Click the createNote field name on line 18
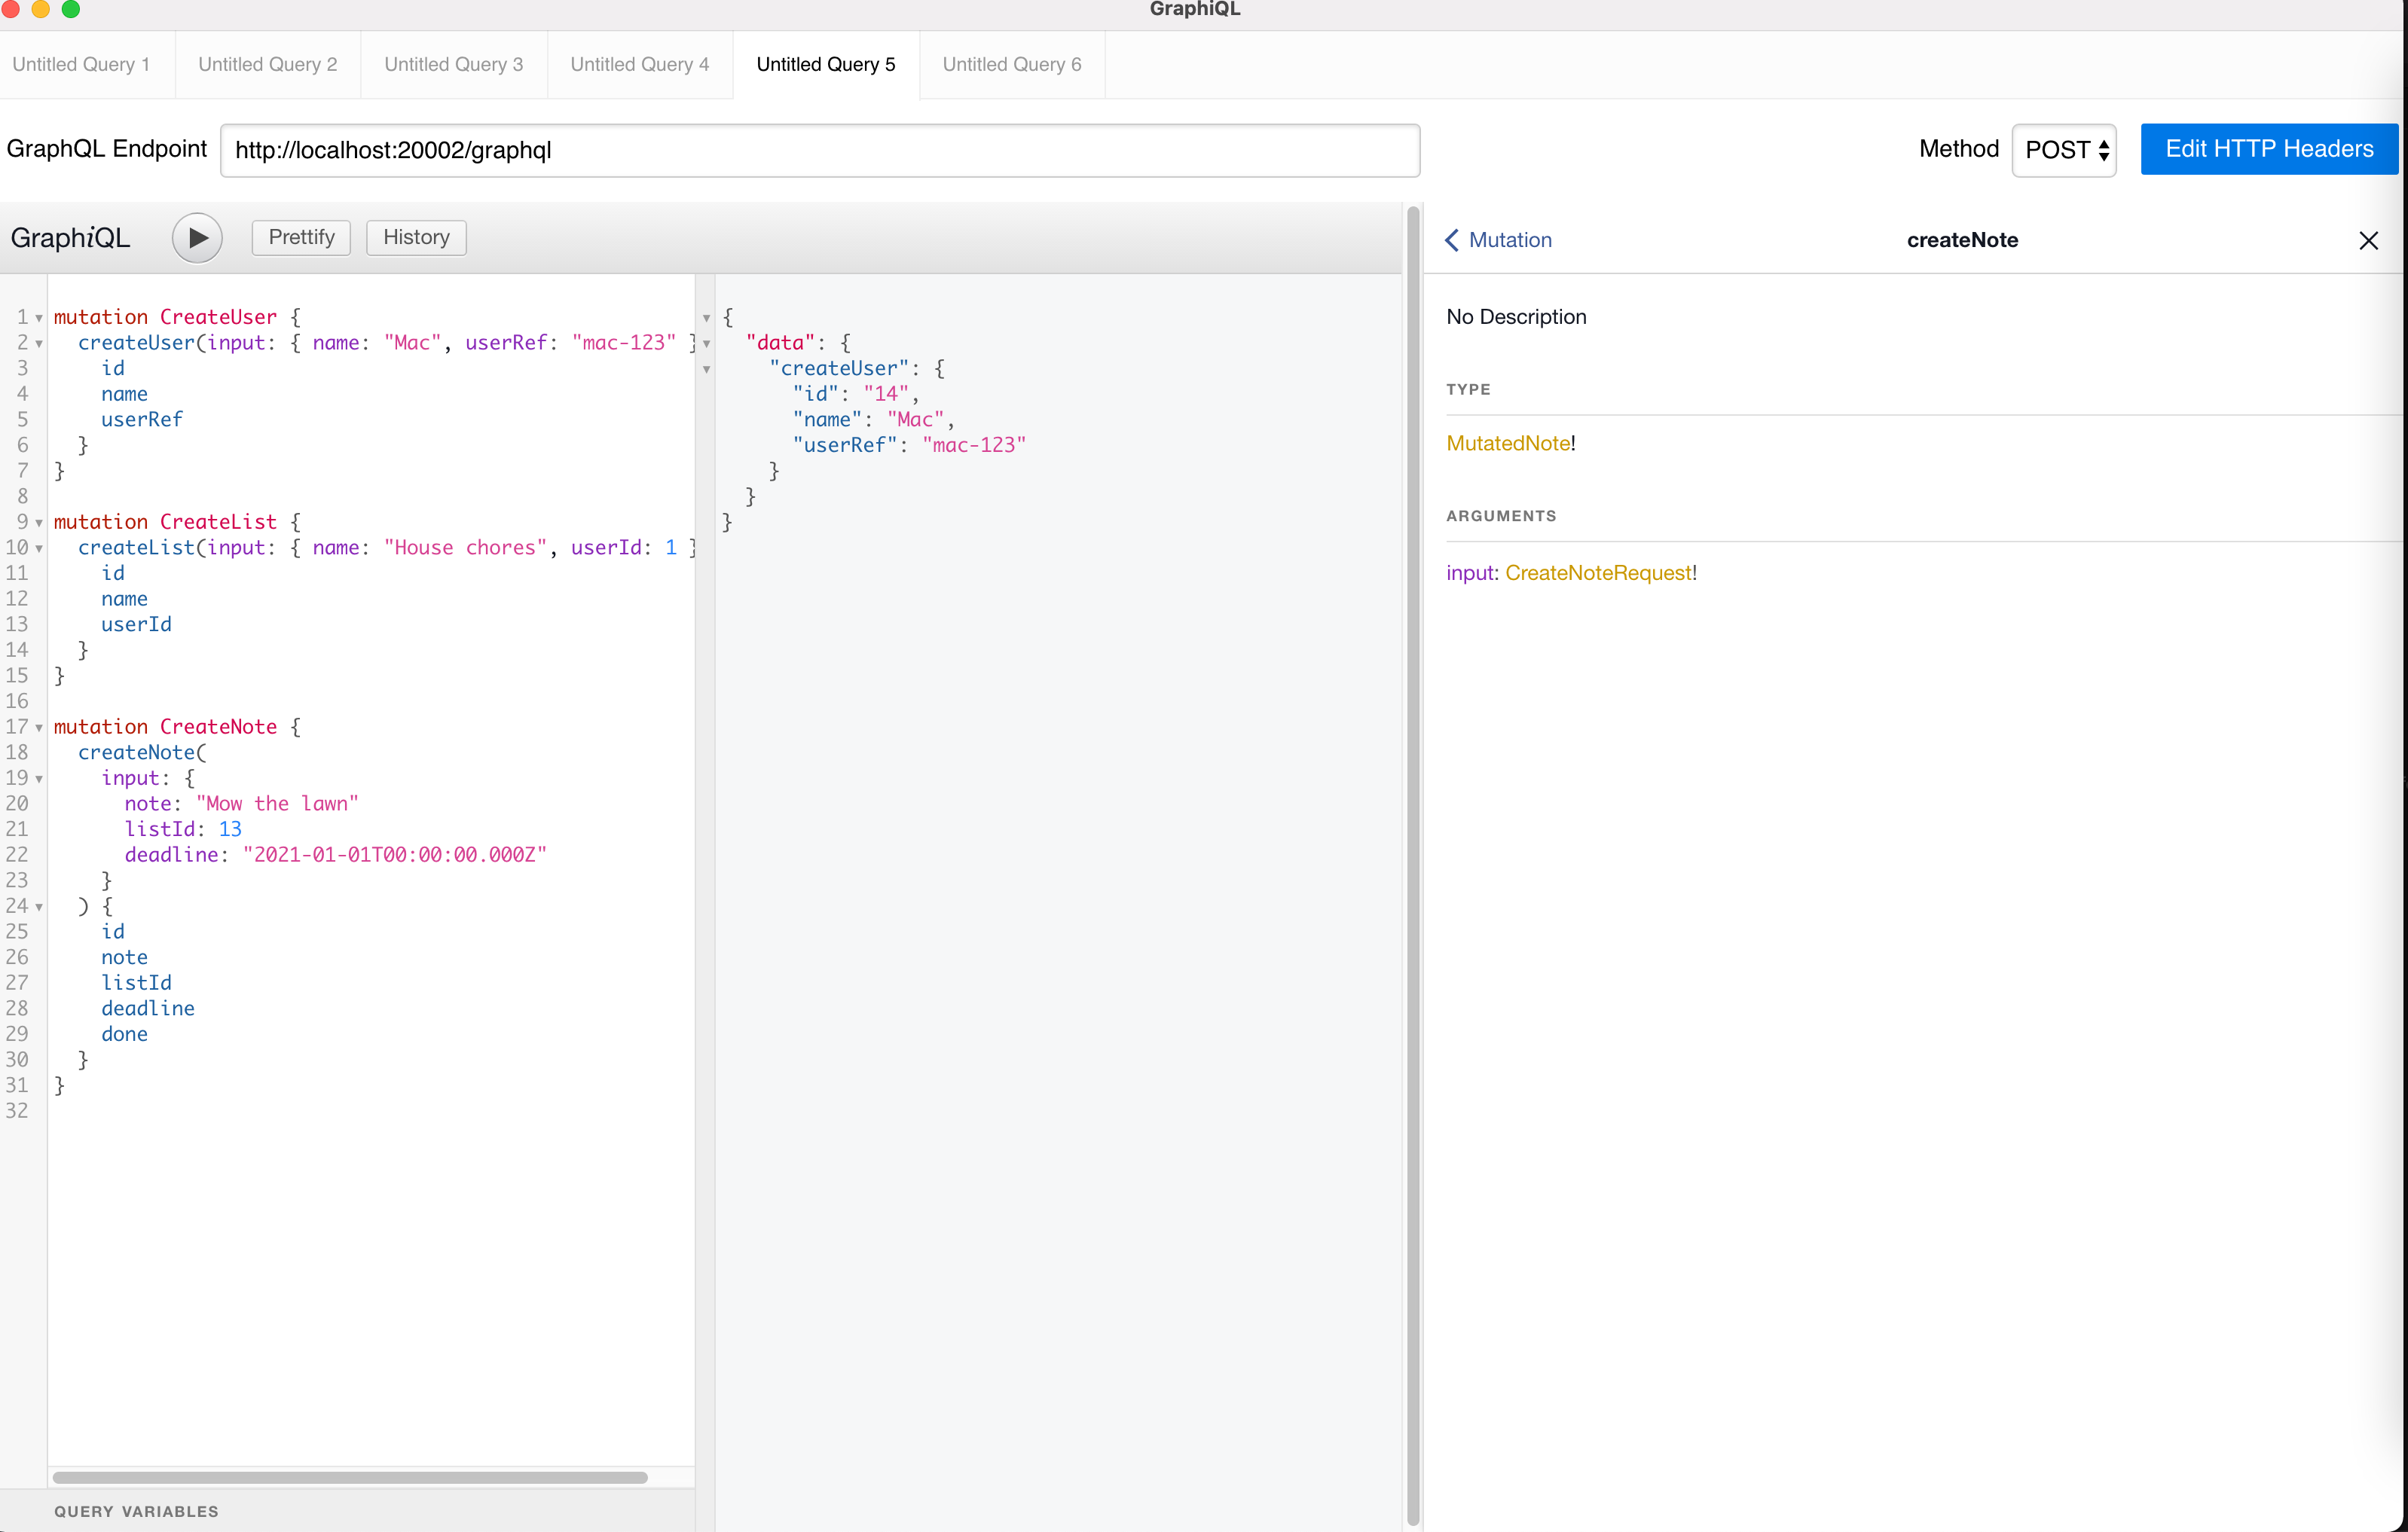Viewport: 2408px width, 1532px height. pos(136,752)
